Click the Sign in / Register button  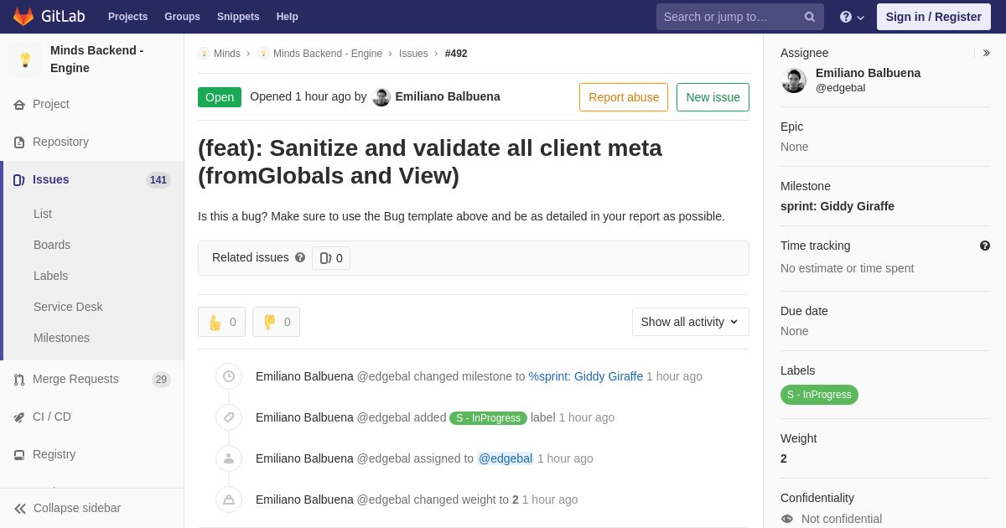pyautogui.click(x=934, y=17)
